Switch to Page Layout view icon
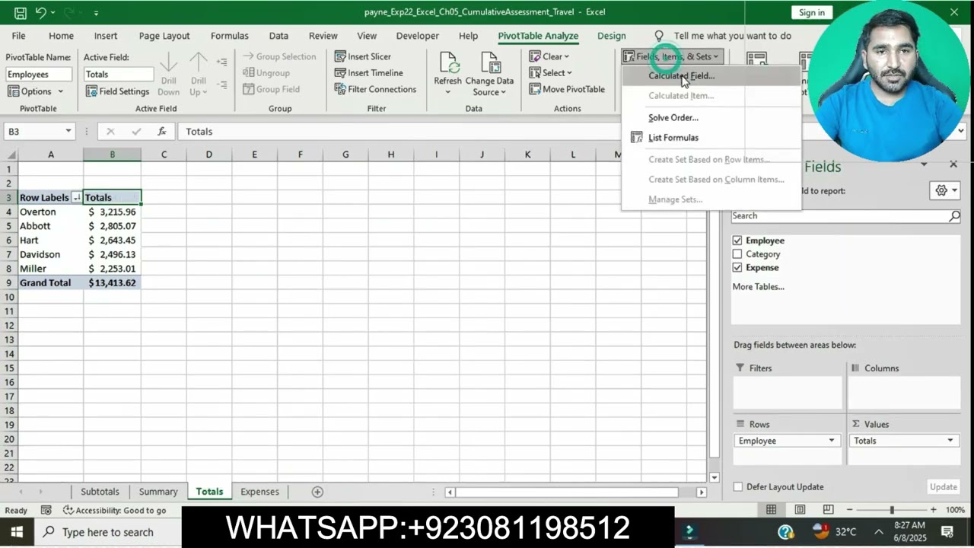The height and width of the screenshot is (548, 974). (x=800, y=510)
